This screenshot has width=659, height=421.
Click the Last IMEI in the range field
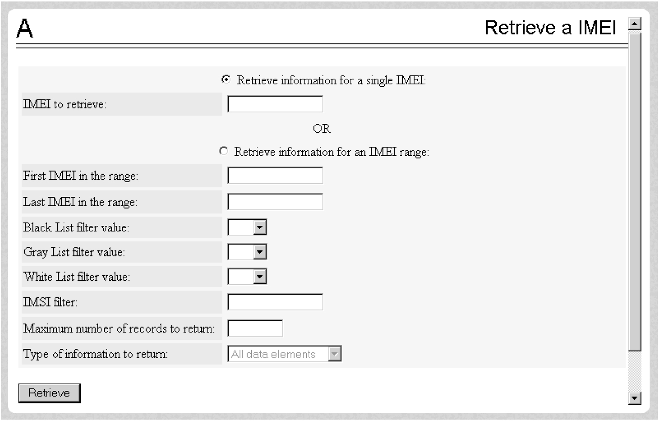275,202
